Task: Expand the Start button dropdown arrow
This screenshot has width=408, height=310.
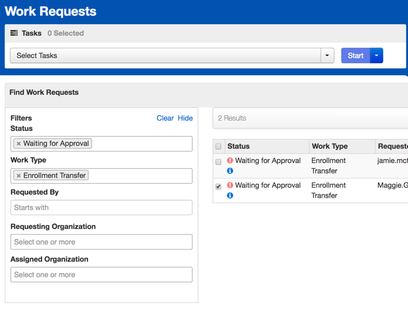Action: [x=376, y=56]
